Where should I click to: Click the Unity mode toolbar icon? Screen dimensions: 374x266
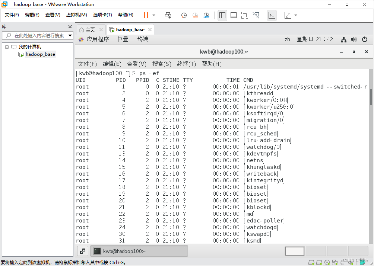pos(256,15)
